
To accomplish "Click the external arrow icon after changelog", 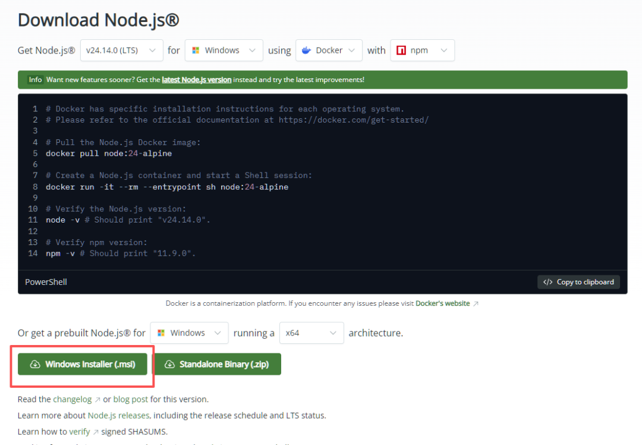I will [x=97, y=400].
